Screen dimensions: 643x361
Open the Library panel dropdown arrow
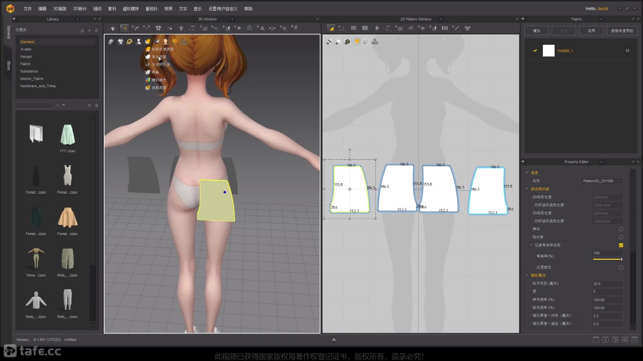[77, 19]
